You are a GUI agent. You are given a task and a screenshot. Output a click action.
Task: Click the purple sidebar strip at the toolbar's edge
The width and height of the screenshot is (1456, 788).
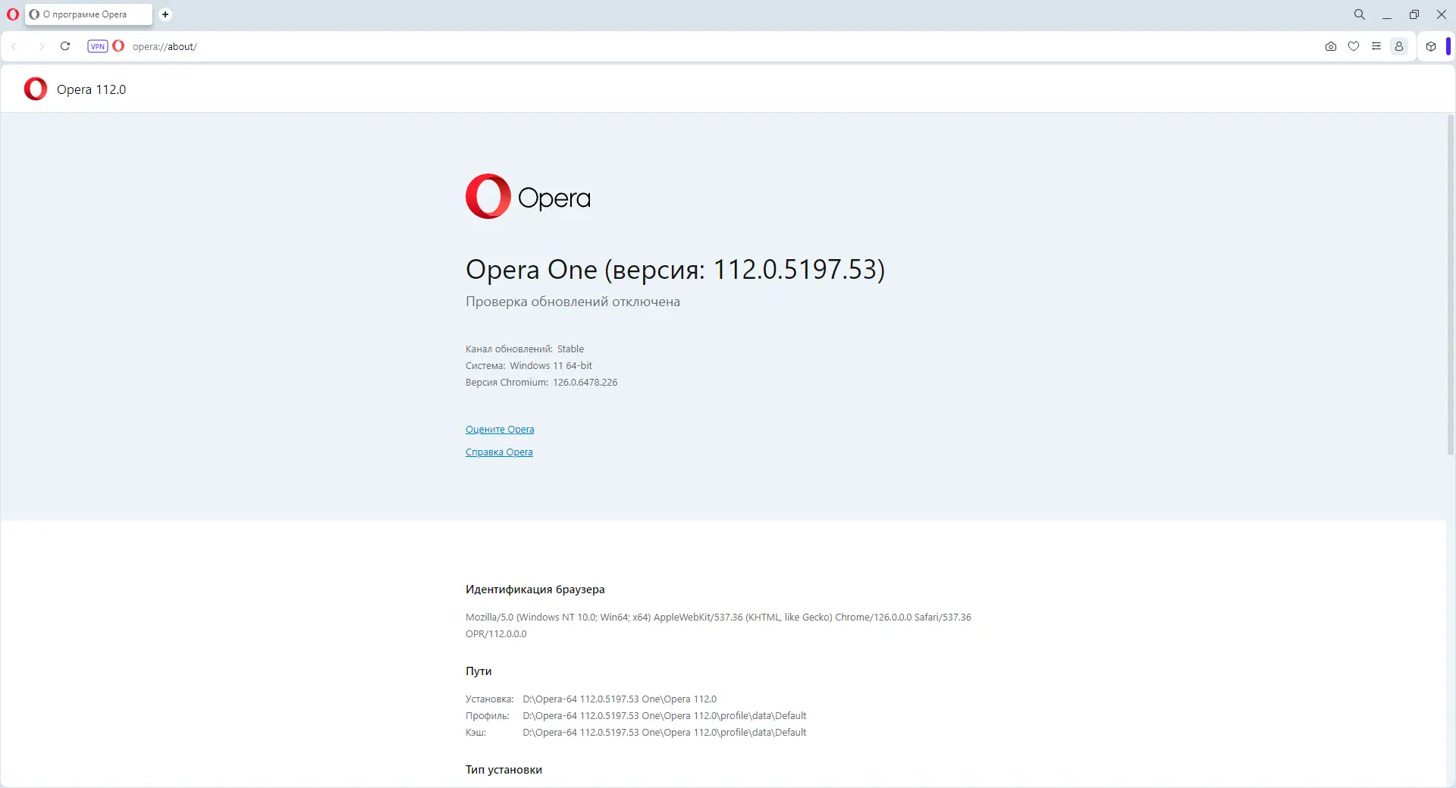(1448, 46)
